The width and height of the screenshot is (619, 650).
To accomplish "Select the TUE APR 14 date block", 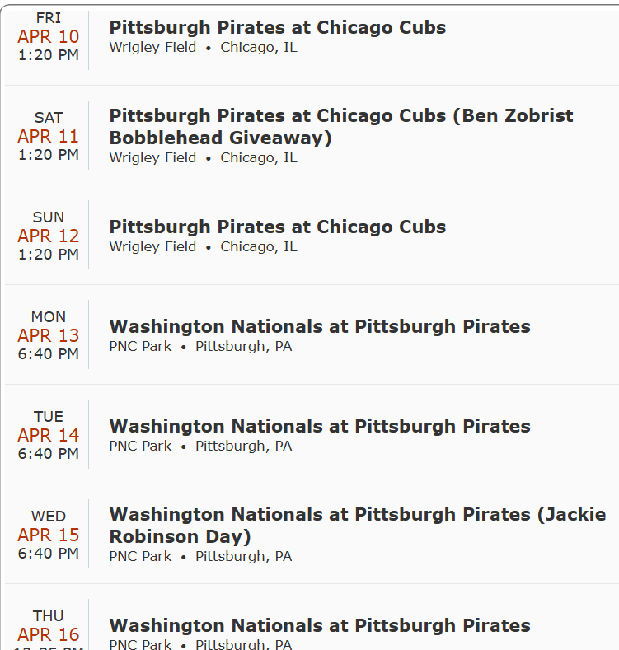I will [x=49, y=435].
